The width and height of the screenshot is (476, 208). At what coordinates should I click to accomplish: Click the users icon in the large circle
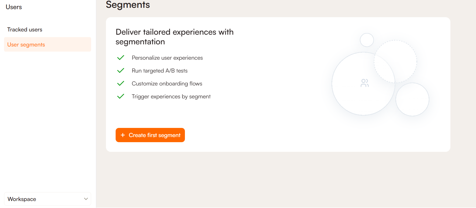pos(365,83)
